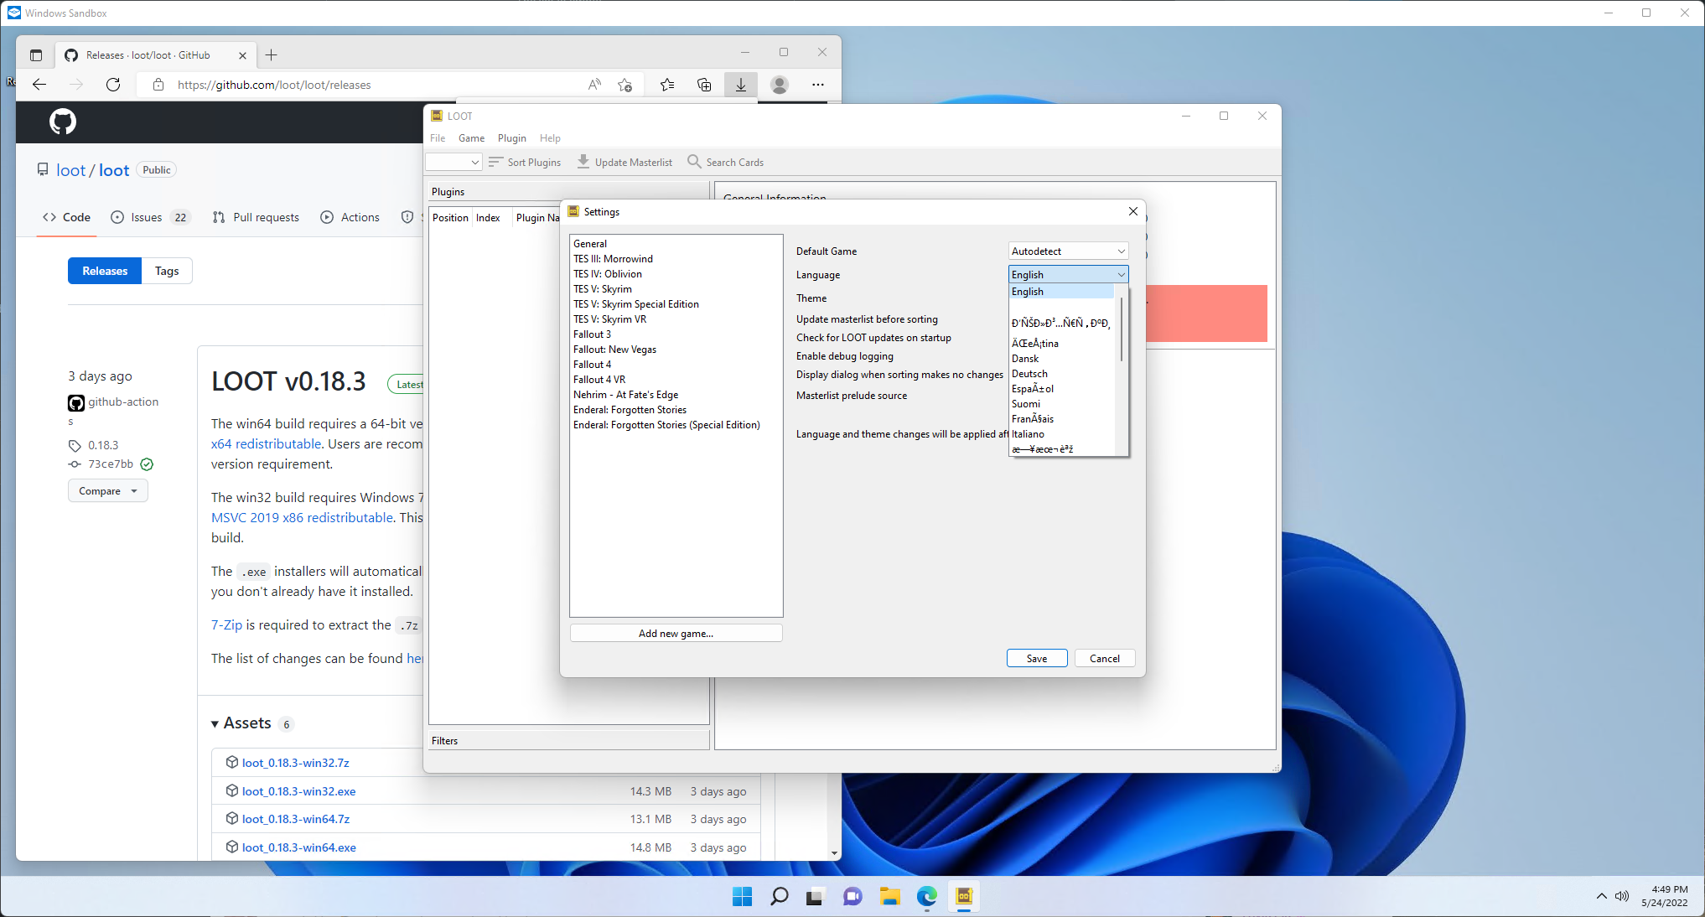The image size is (1705, 917).
Task: Open the Downloads icon in Edge toolbar
Action: click(740, 85)
